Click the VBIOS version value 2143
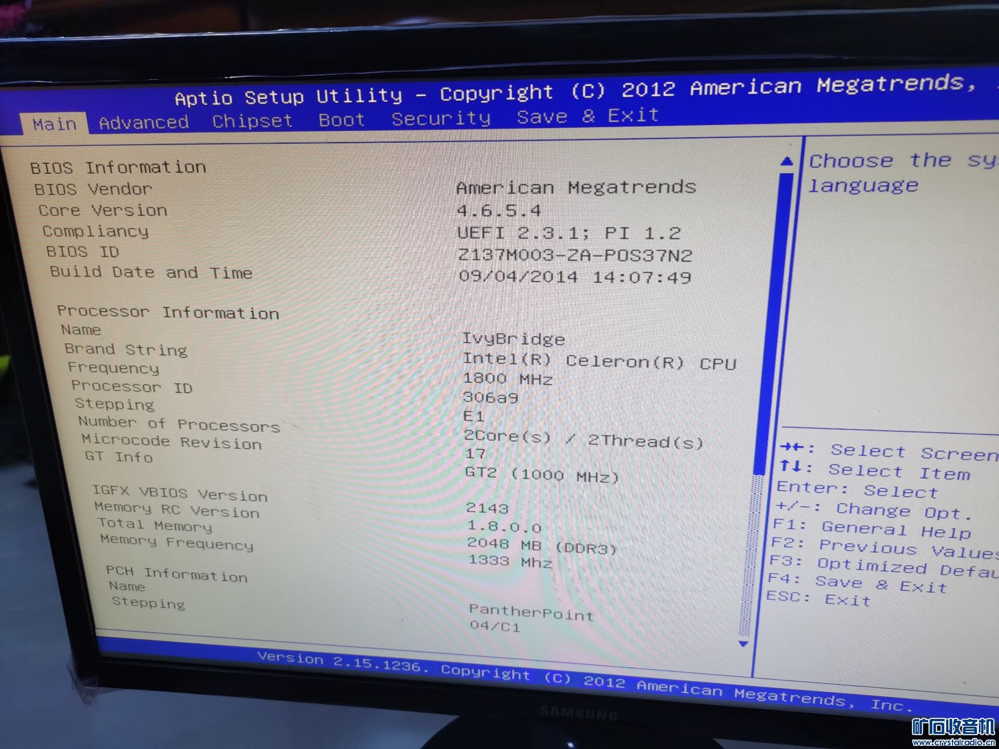This screenshot has width=999, height=749. [x=488, y=508]
